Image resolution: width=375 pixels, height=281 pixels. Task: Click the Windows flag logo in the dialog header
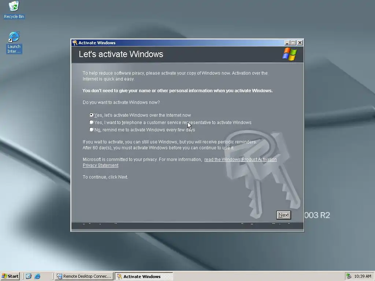click(289, 54)
